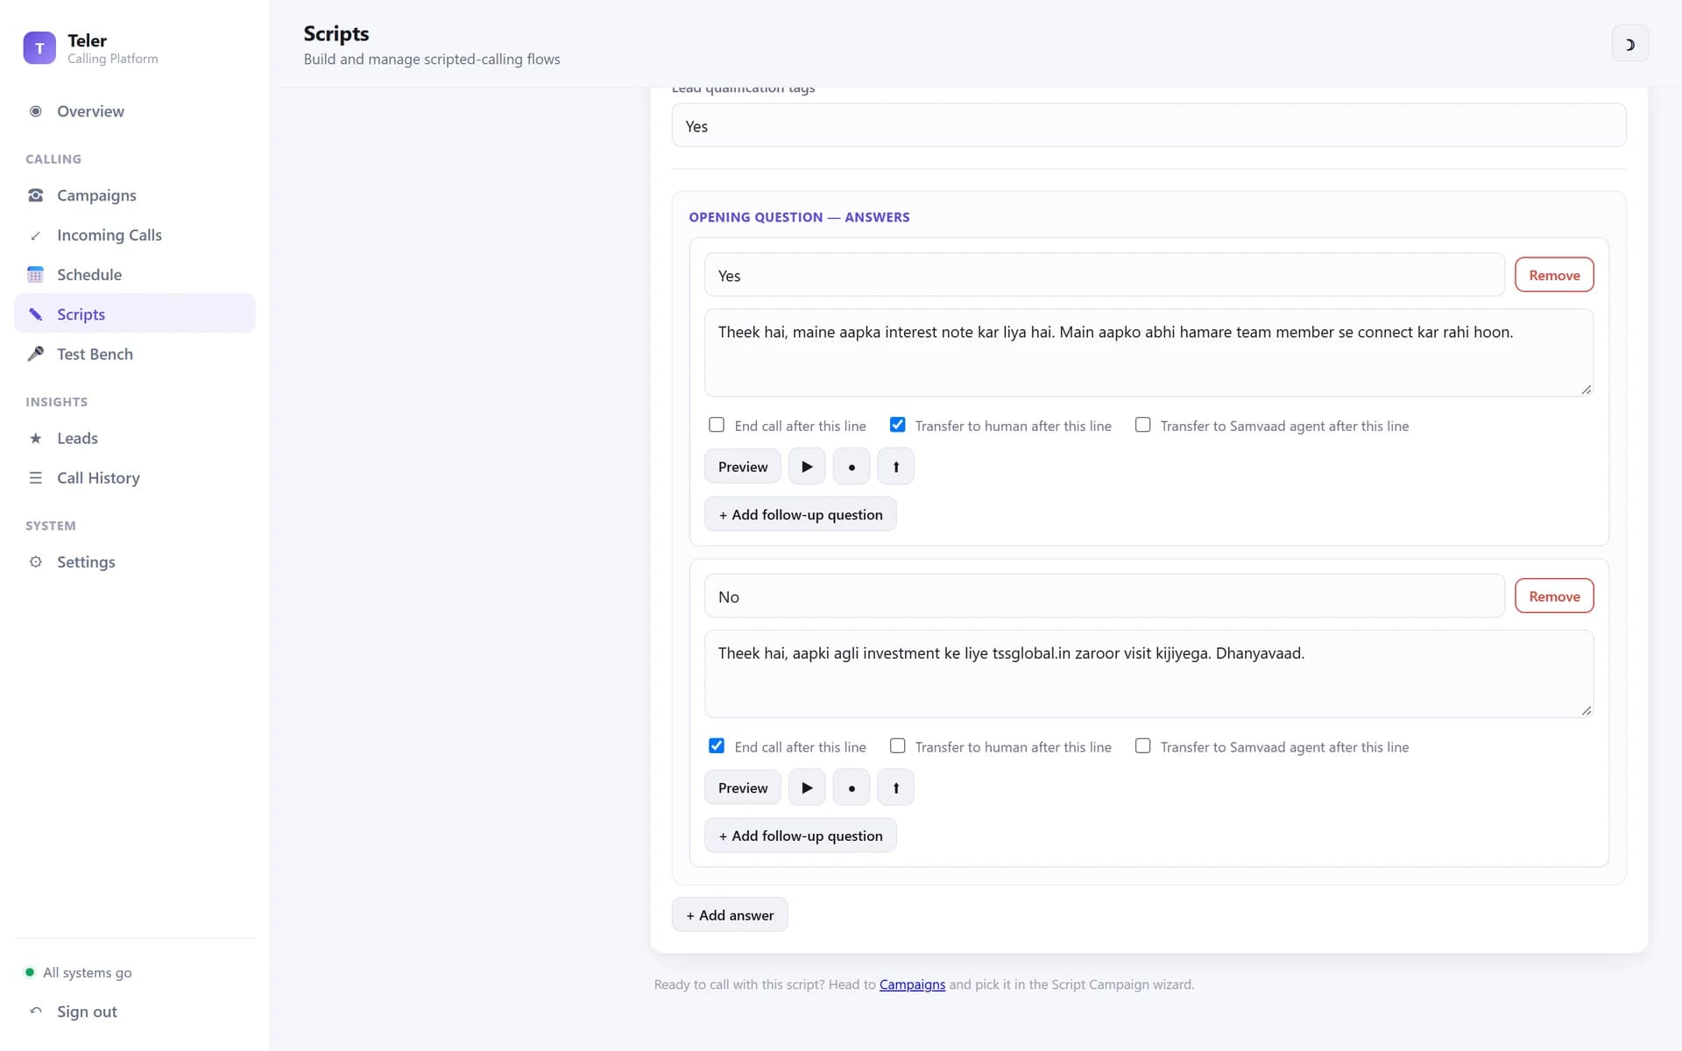
Task: Play audio for the No answer
Action: click(x=807, y=787)
